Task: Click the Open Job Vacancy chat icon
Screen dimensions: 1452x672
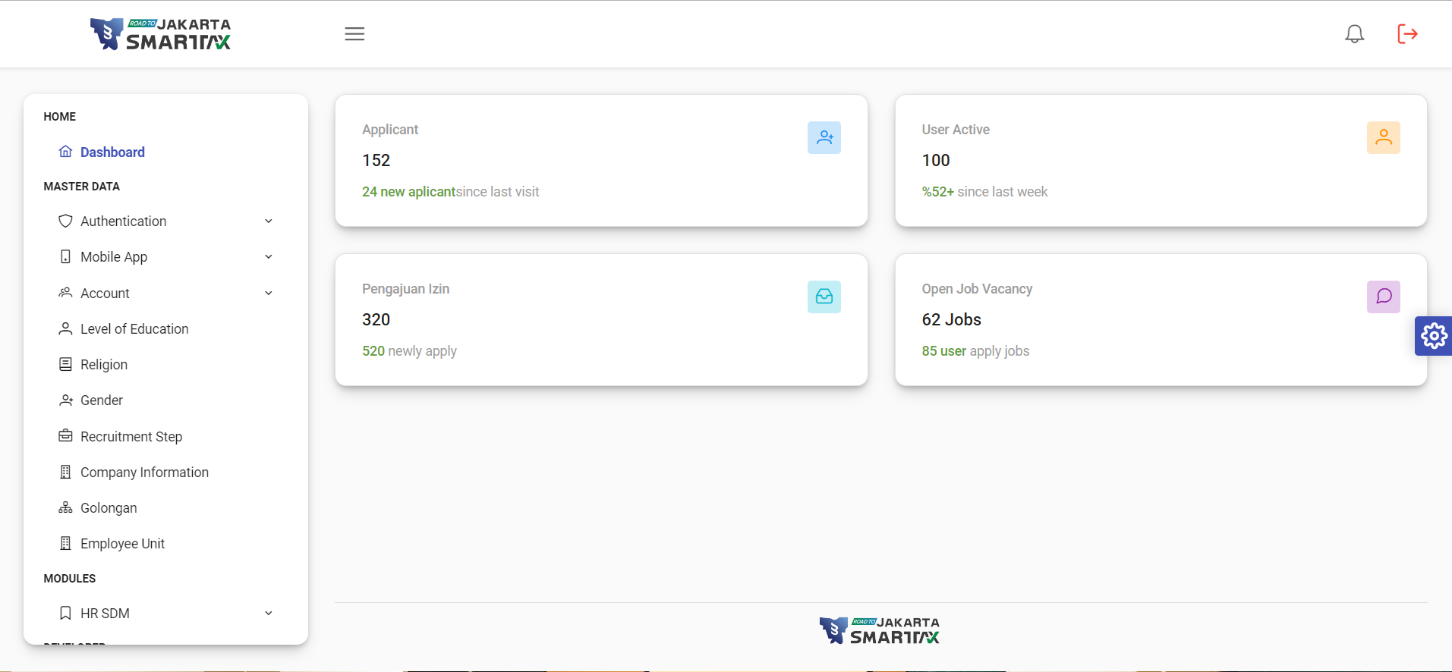Action: coord(1383,297)
